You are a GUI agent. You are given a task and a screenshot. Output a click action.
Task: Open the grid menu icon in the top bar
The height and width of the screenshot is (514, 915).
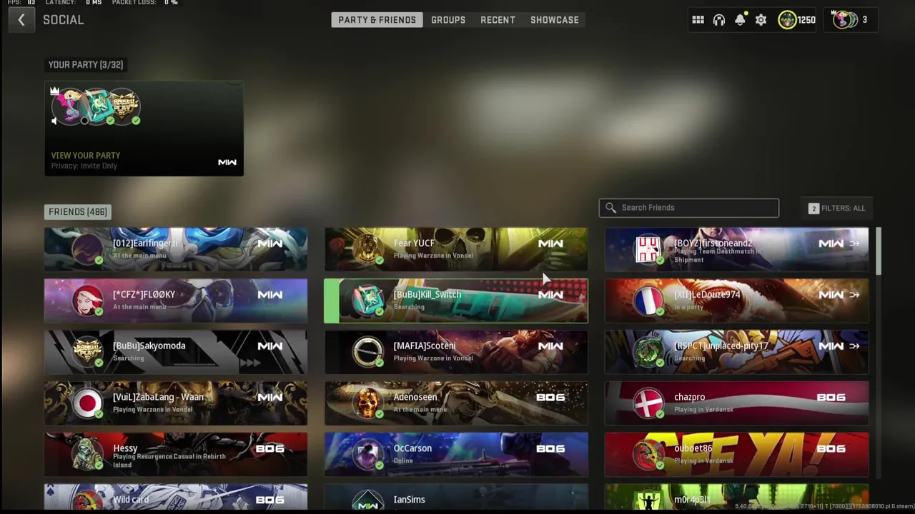click(698, 20)
